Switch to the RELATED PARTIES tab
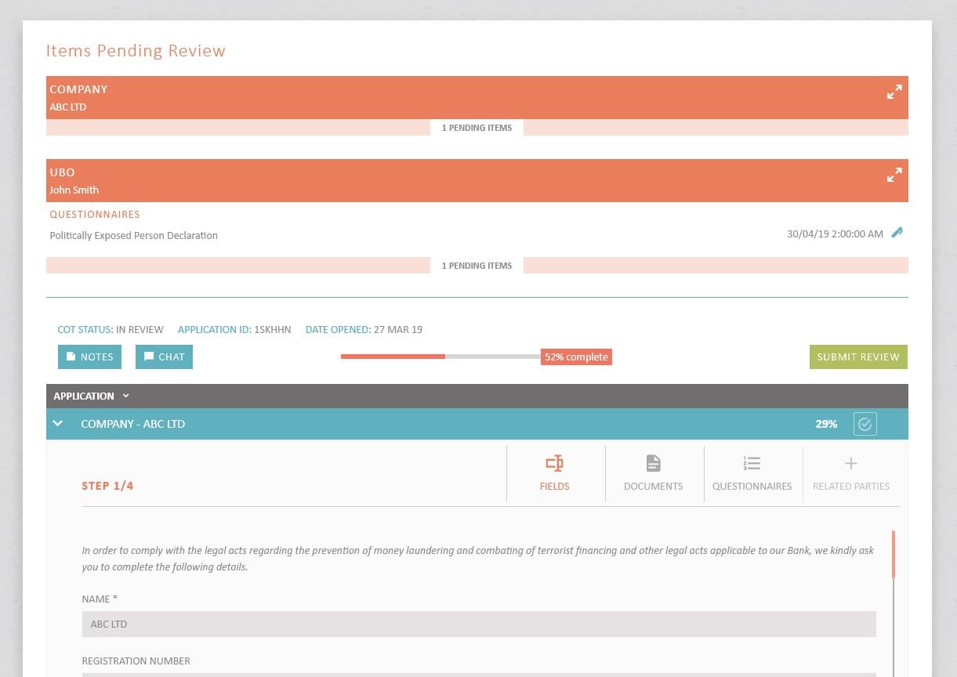Viewport: 957px width, 677px height. [x=851, y=474]
